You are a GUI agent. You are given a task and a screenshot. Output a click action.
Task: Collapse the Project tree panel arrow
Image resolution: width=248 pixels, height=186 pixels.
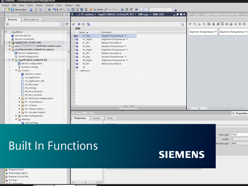pyautogui.click(x=68, y=14)
